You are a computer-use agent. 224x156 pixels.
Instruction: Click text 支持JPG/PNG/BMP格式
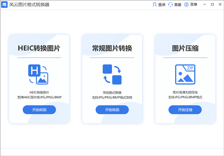point(185,97)
